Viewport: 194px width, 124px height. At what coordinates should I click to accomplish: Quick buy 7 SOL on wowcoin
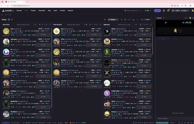coord(43,34)
